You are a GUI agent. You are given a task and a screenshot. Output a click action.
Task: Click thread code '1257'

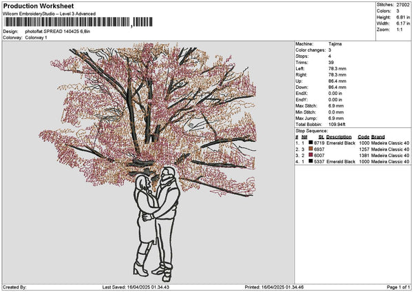click(x=364, y=149)
